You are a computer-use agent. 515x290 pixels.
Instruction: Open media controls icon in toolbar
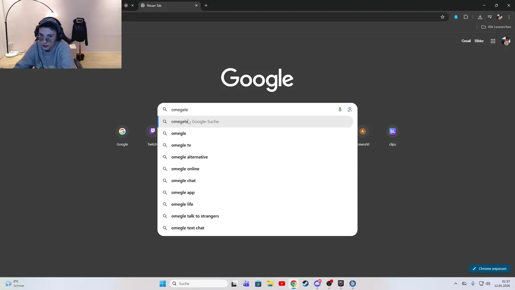pyautogui.click(x=490, y=17)
